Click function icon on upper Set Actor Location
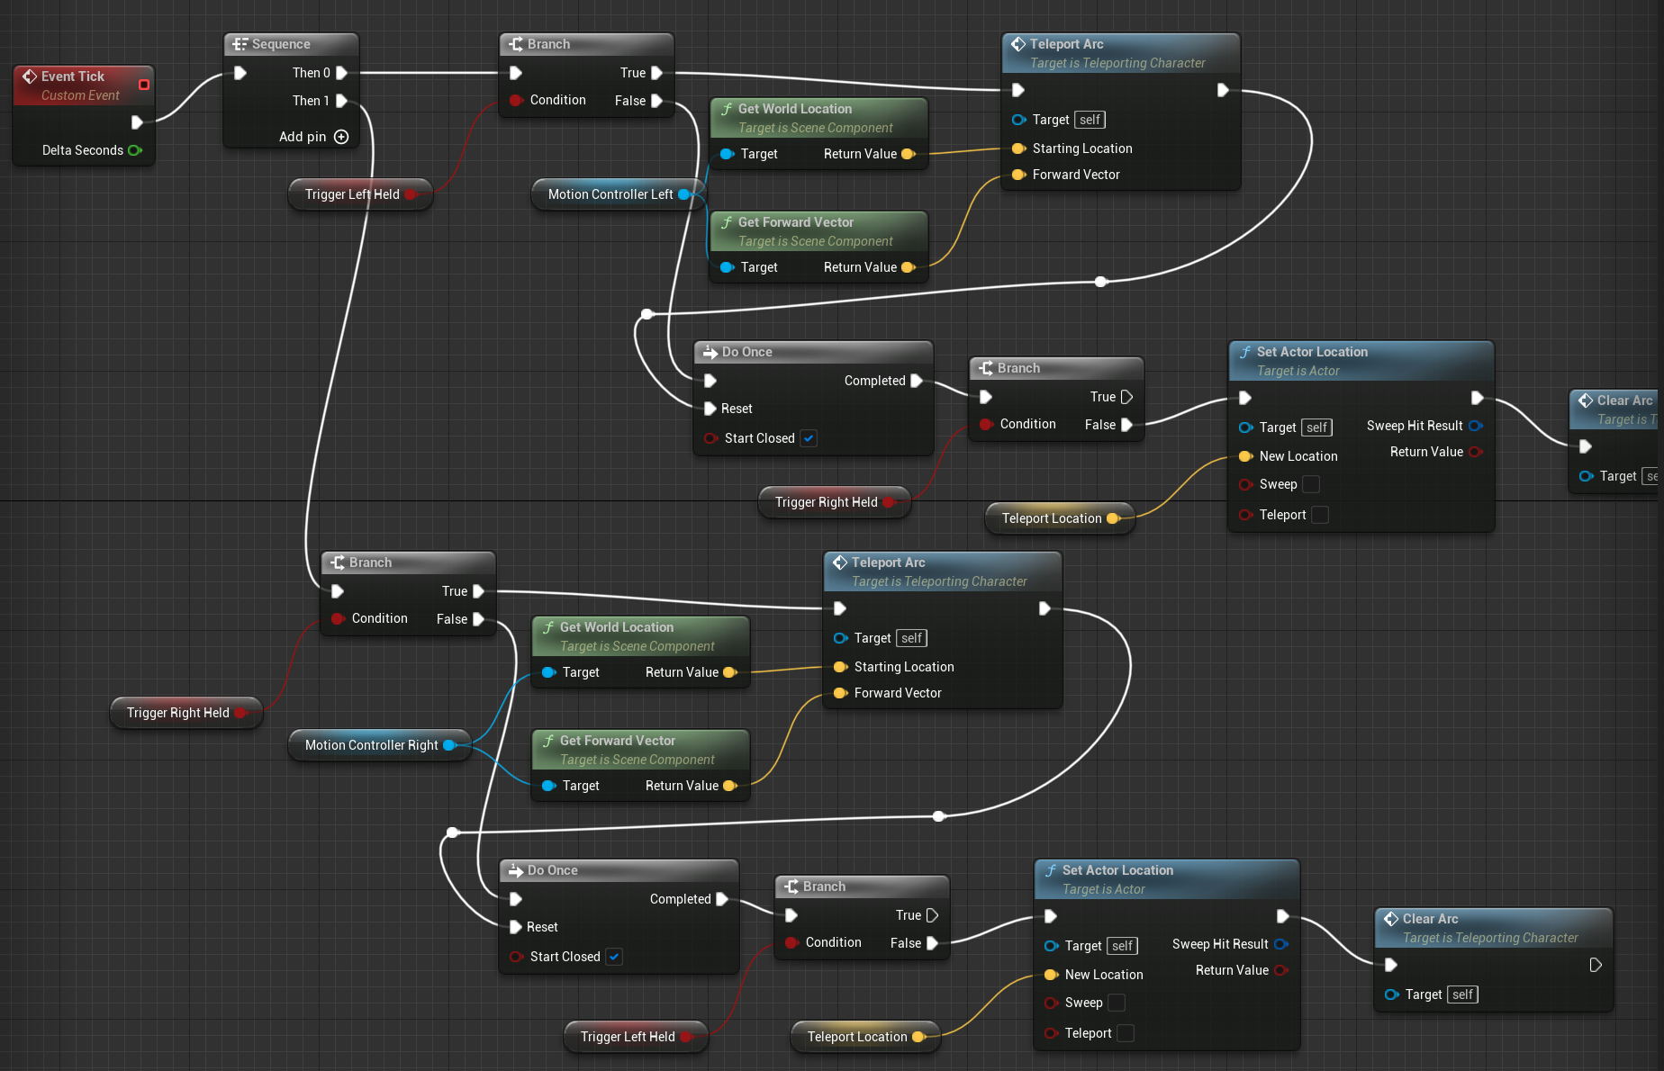The width and height of the screenshot is (1664, 1071). 1245,352
